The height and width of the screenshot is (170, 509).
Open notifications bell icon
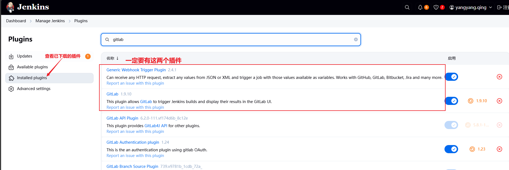coord(420,7)
